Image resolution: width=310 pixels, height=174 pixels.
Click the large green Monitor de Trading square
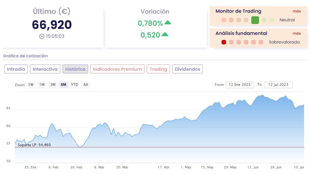pos(255,20)
